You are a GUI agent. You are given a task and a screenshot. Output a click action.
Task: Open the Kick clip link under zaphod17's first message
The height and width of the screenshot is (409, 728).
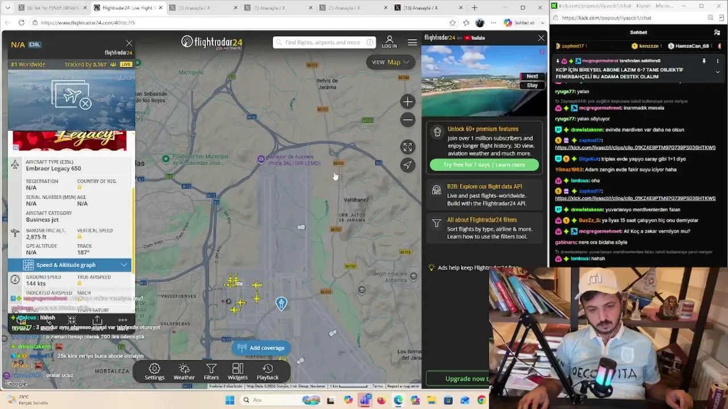click(635, 148)
